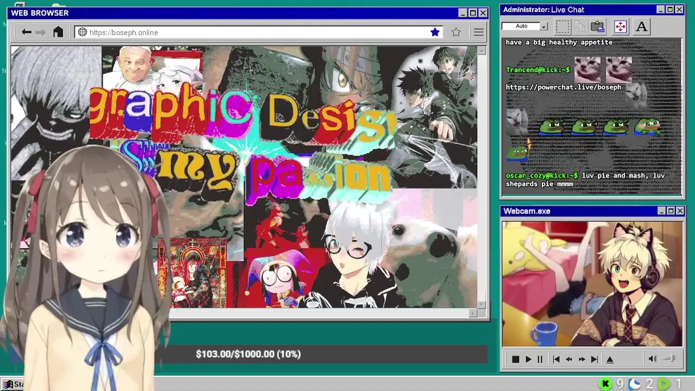Open the Start button on the taskbar
Screen dimensions: 695x391
coord(13,384)
